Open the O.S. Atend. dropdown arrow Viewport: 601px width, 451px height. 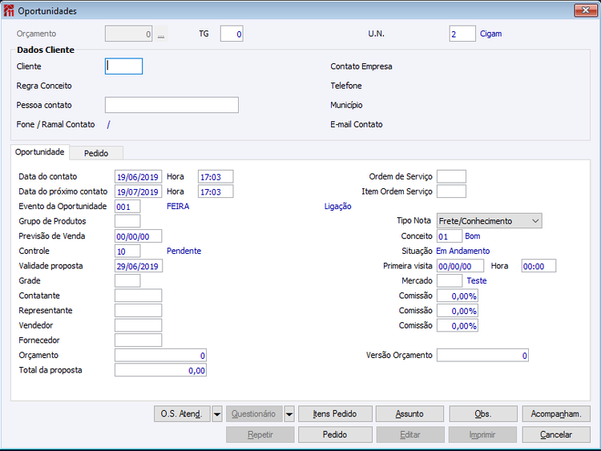217,414
